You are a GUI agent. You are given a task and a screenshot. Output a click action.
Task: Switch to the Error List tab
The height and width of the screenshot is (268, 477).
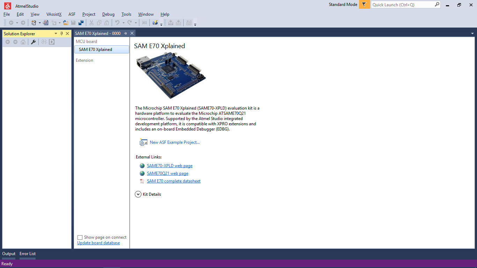tap(28, 254)
